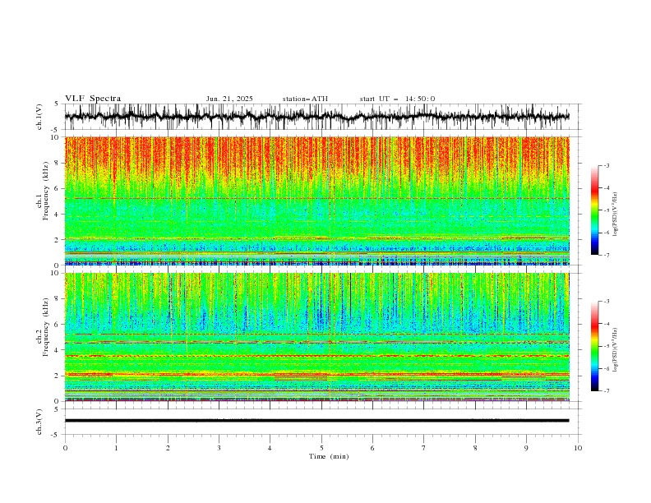Click the ch.3 flat black waveform trace
This screenshot has height=503, width=651.
click(316, 421)
